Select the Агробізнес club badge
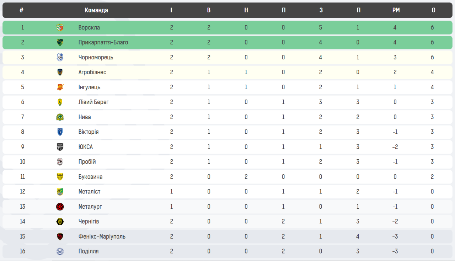 tap(60, 72)
